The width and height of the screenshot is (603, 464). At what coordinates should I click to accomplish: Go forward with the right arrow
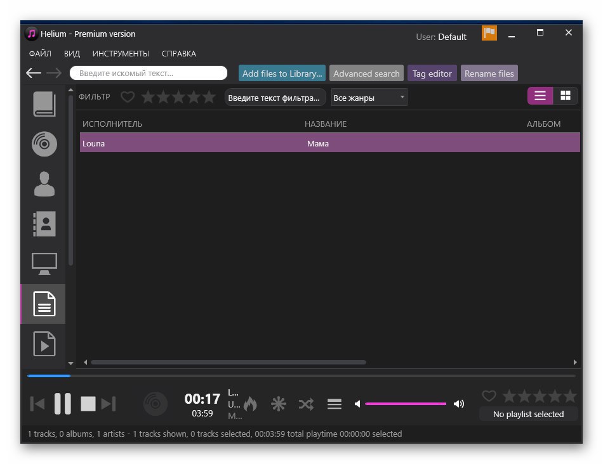click(54, 73)
